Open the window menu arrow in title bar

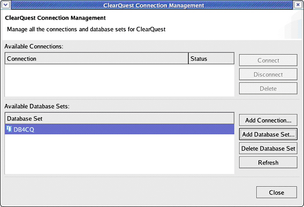[x=6, y=5]
